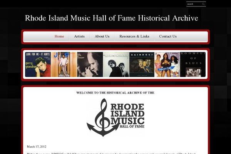This screenshot has height=154, width=231.
Task: Click the site title heading link
Action: (111, 18)
